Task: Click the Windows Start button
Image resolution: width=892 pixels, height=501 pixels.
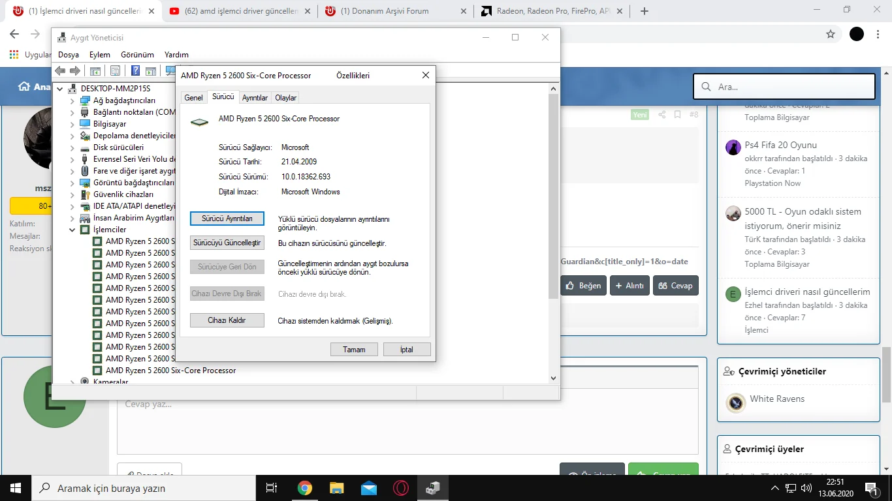Action: (x=16, y=488)
